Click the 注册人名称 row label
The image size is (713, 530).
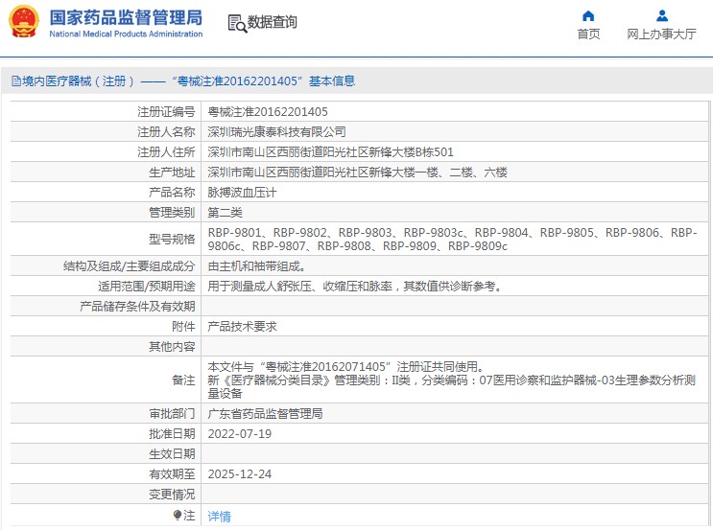tap(166, 131)
